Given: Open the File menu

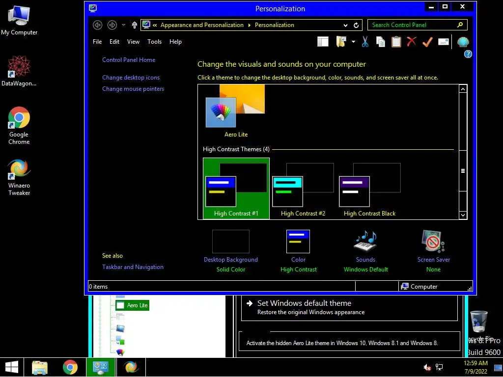Looking at the screenshot, I should click(x=97, y=42).
